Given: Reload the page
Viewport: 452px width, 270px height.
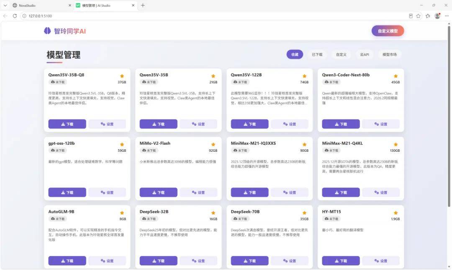Looking at the screenshot, I should [x=15, y=16].
